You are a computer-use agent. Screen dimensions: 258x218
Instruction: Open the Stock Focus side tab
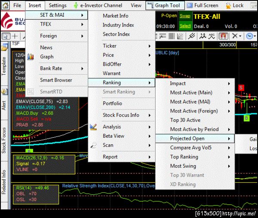click(4, 140)
